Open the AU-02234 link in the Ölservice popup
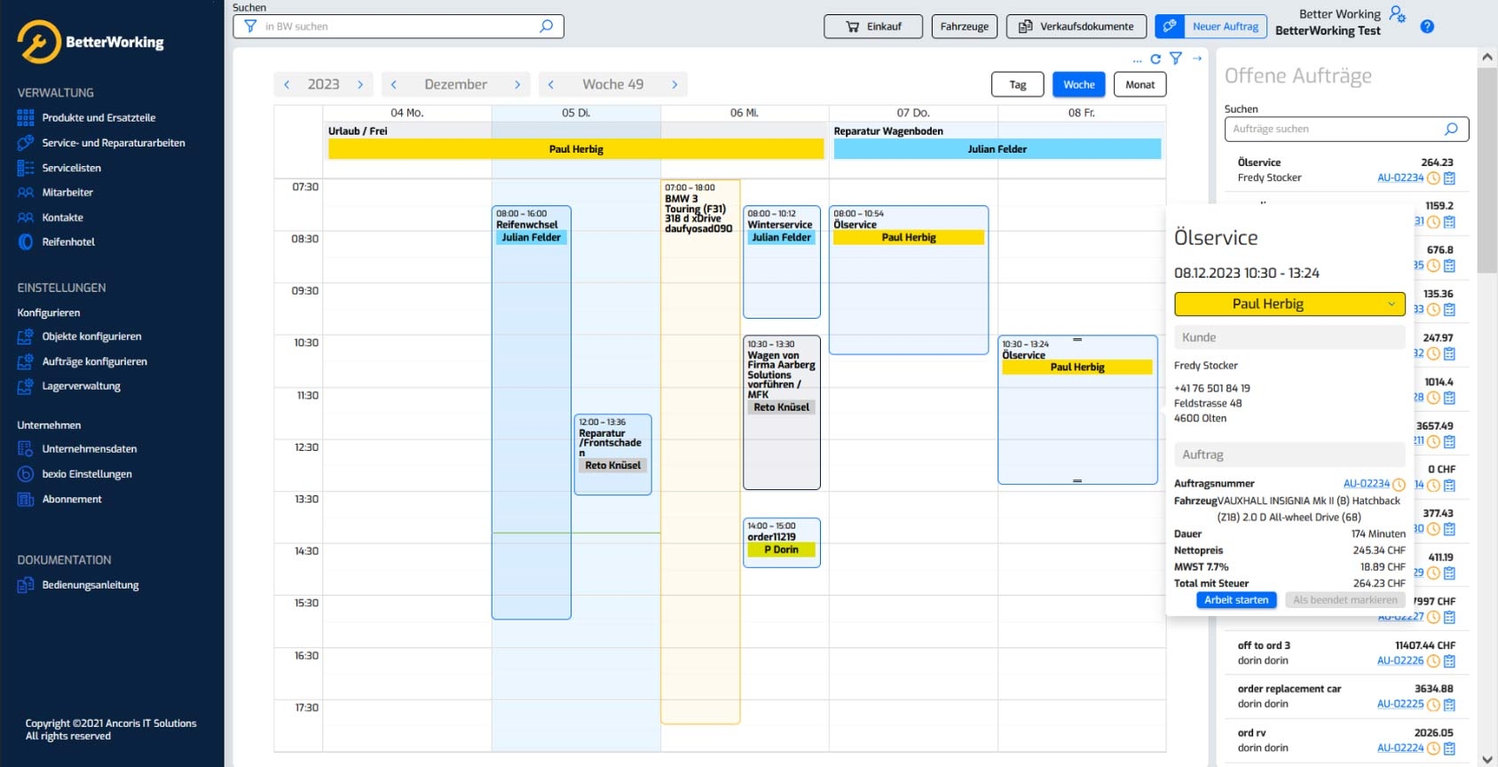This screenshot has height=767, width=1498. coord(1367,484)
